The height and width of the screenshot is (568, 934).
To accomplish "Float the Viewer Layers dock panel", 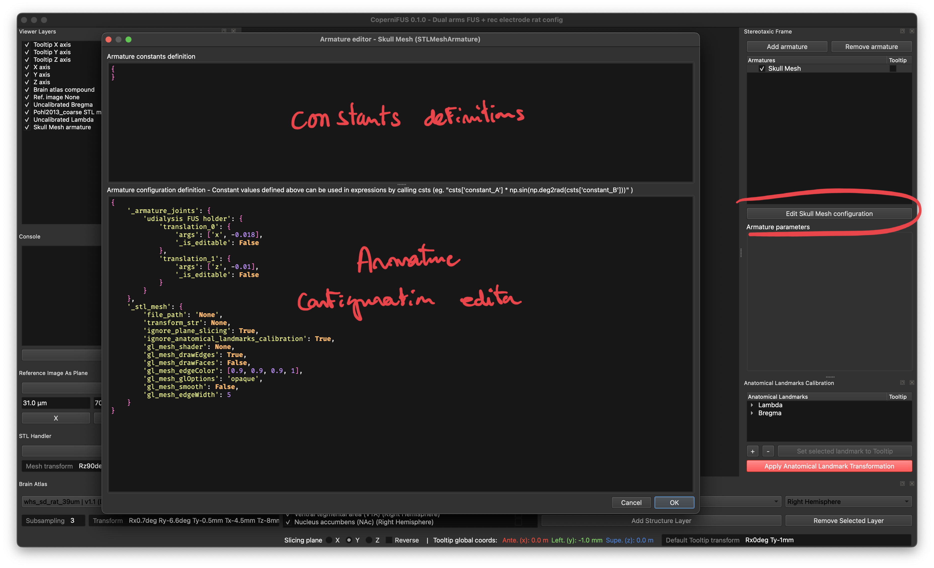I will [x=224, y=31].
